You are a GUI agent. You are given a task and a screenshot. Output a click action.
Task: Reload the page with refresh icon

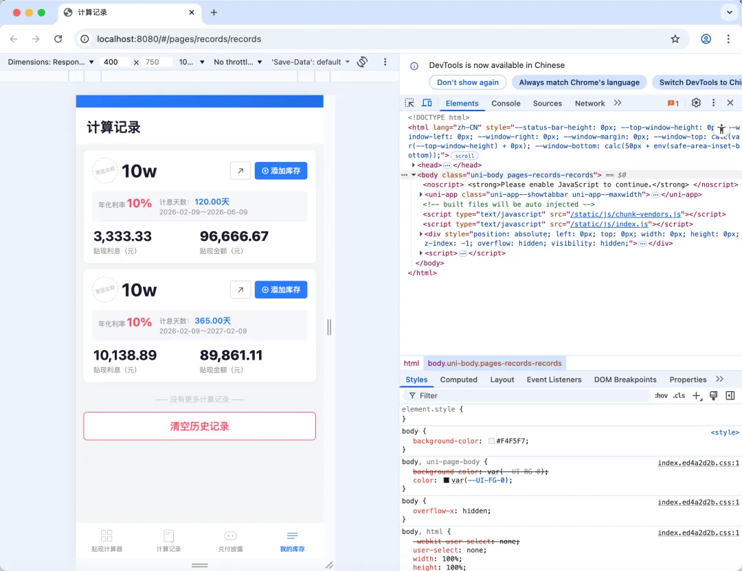pyautogui.click(x=58, y=39)
